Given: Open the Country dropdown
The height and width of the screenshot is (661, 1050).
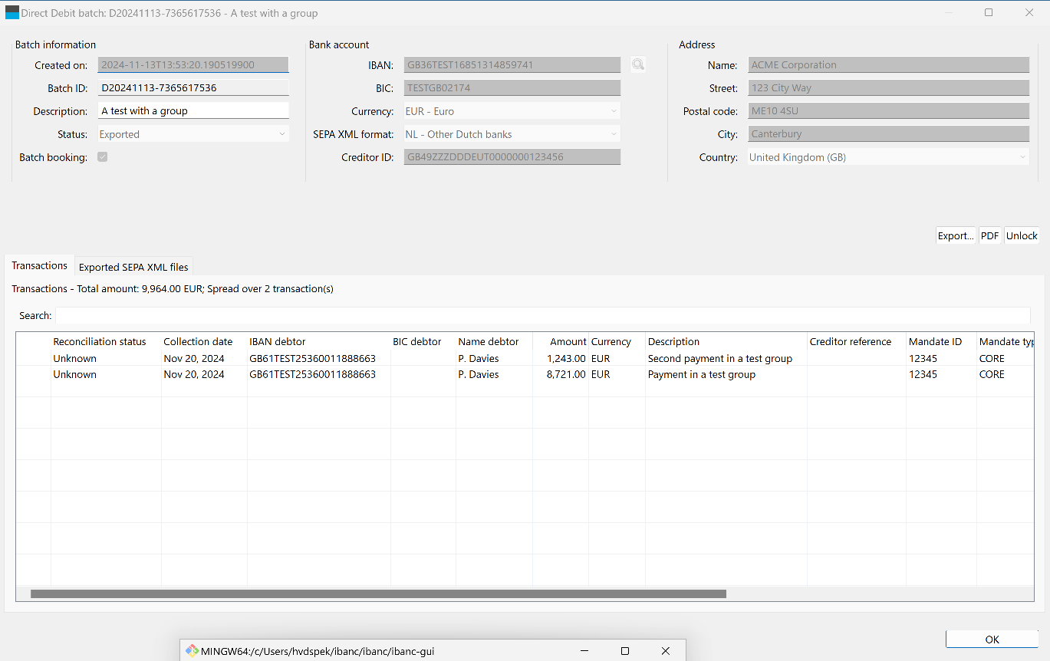Looking at the screenshot, I should (x=888, y=157).
